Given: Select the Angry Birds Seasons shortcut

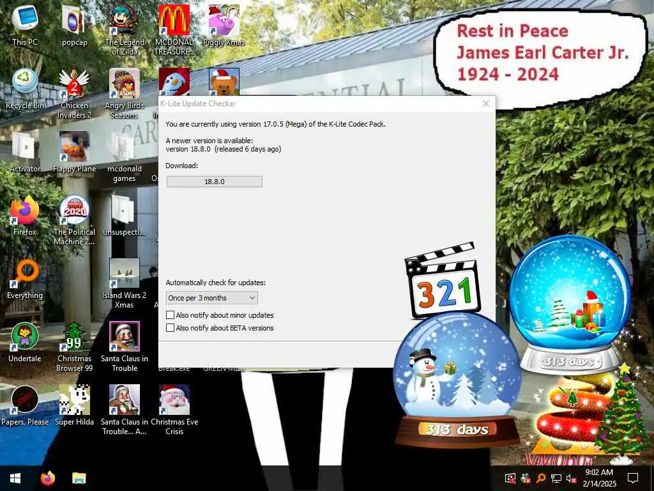Looking at the screenshot, I should [x=125, y=93].
